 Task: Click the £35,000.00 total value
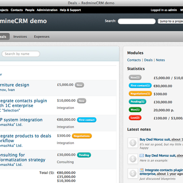point(66,177)
